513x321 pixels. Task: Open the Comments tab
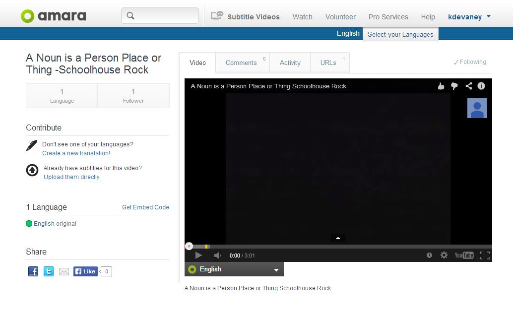(243, 63)
